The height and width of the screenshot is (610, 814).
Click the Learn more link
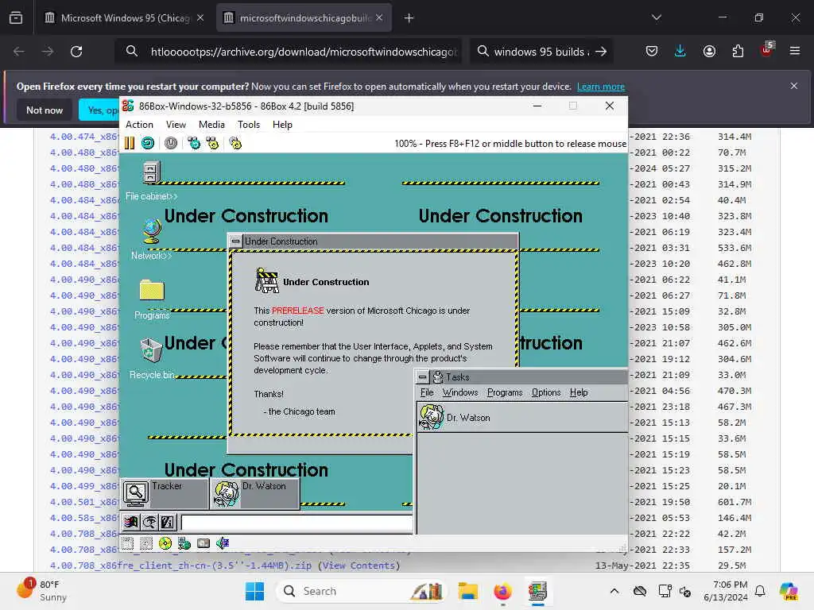[x=601, y=87]
